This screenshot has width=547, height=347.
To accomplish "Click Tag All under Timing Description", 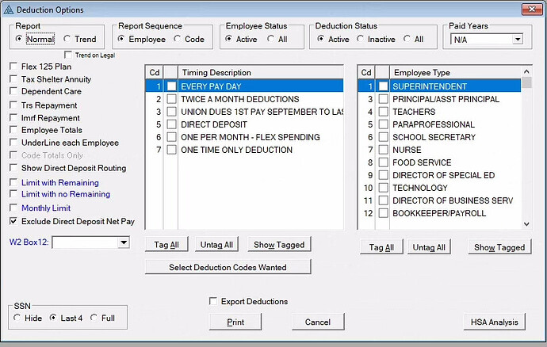I will [x=168, y=245].
